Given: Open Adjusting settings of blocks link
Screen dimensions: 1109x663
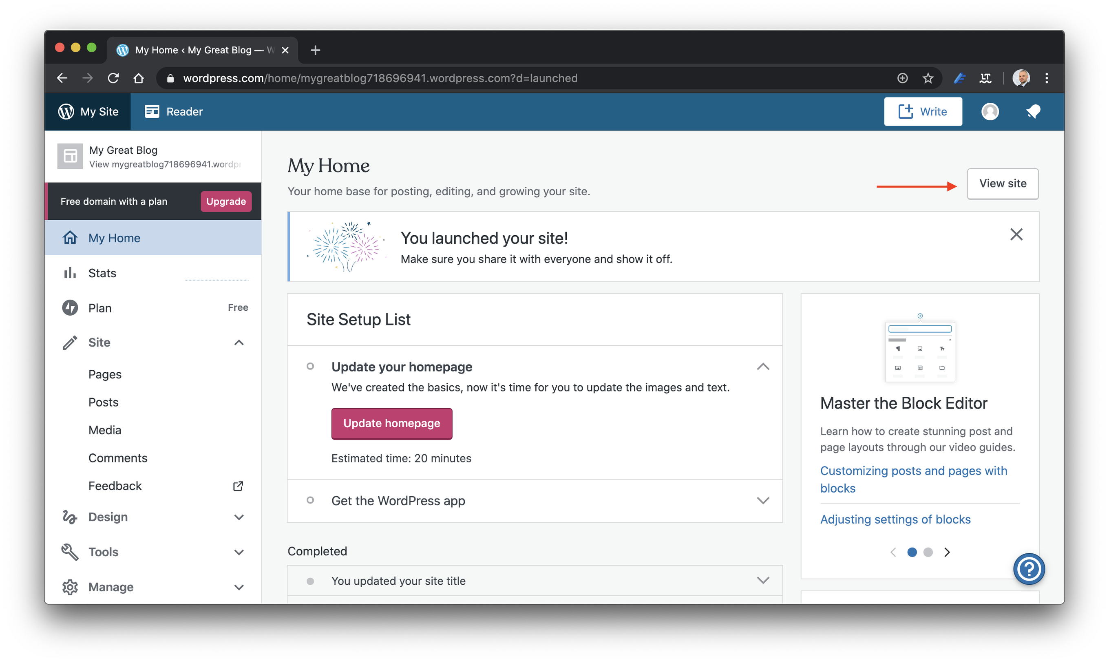Looking at the screenshot, I should coord(895,519).
